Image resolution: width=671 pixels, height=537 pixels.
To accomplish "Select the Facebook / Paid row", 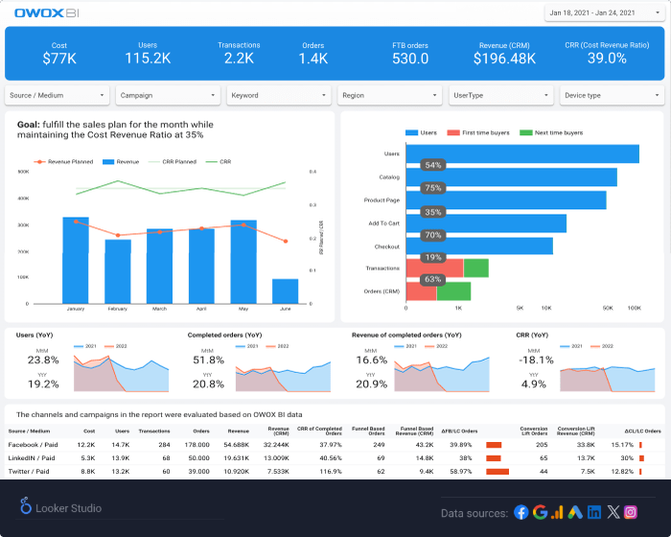I will point(335,445).
